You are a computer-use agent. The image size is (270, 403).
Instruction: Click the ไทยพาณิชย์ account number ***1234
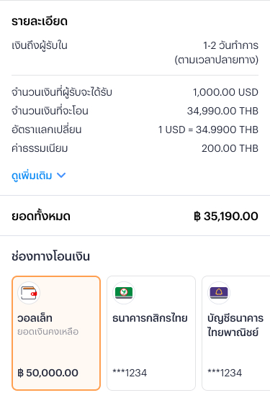coord(225,373)
